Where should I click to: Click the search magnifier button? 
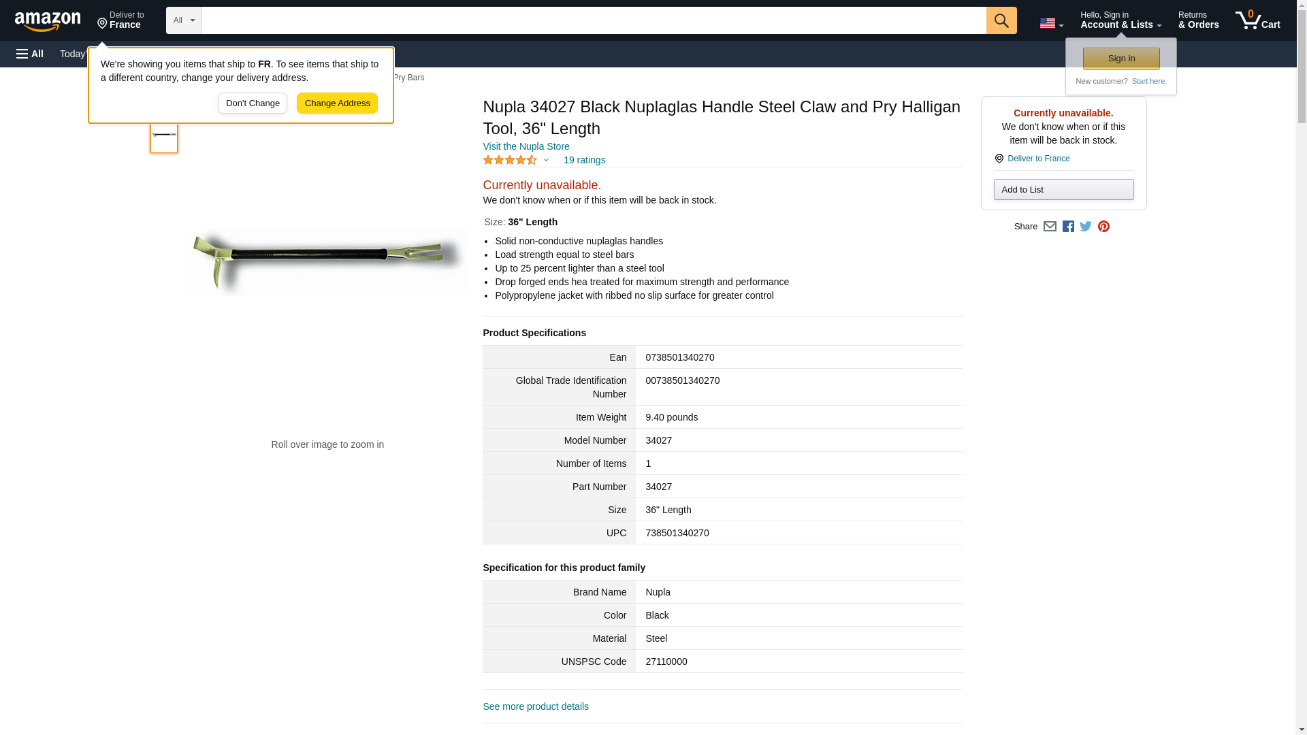pos(1001,20)
